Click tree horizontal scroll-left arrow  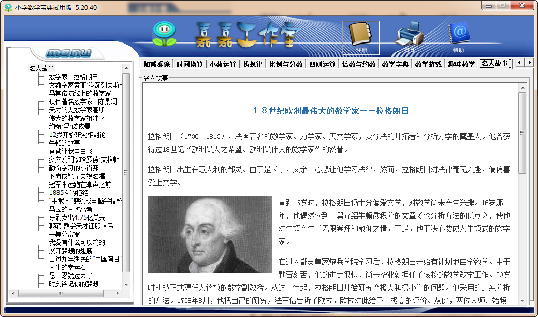[13, 293]
